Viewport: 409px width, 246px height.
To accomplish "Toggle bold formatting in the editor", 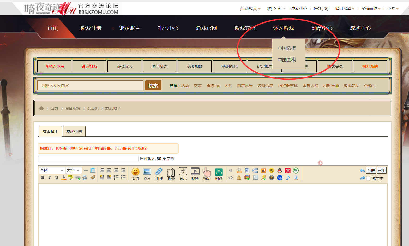I will (x=43, y=178).
